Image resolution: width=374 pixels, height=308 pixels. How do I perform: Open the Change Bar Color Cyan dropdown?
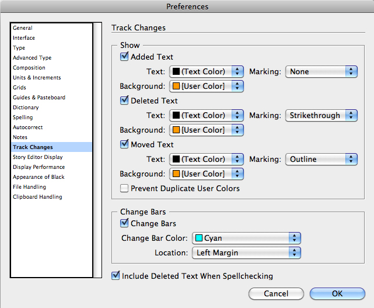pyautogui.click(x=246, y=238)
